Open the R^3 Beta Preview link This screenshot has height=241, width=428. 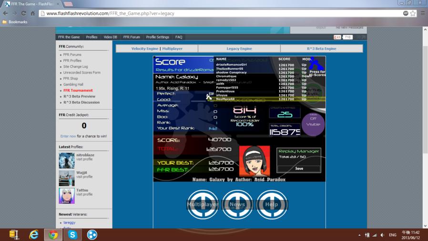pos(80,96)
